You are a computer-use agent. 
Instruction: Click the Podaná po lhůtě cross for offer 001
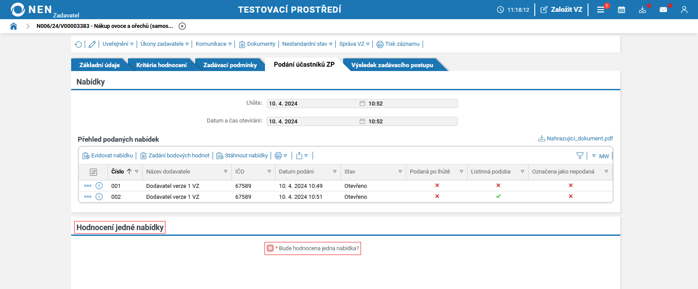coord(437,185)
